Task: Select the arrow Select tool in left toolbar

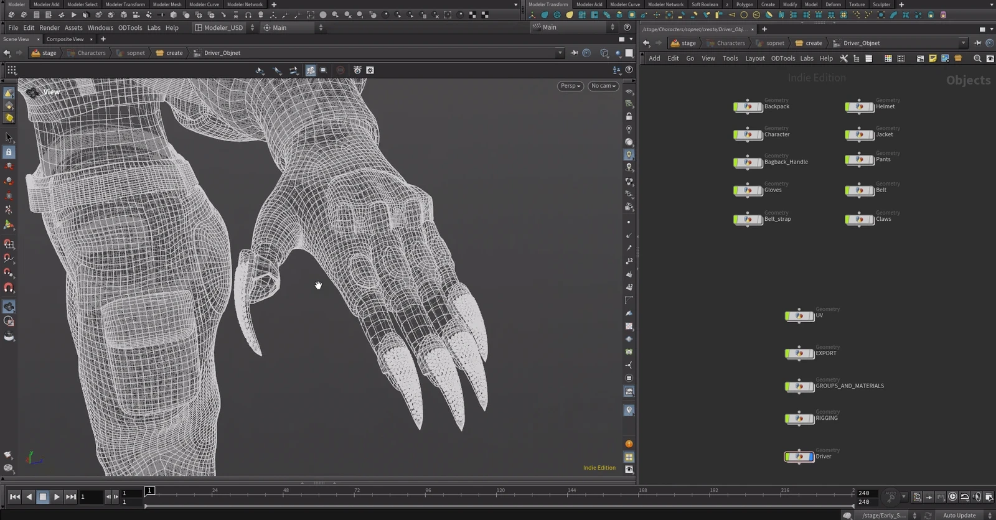Action: (9, 137)
